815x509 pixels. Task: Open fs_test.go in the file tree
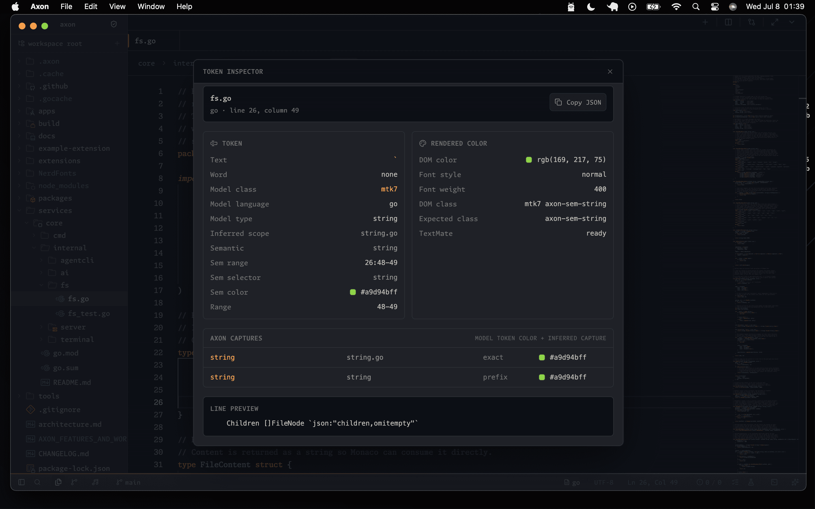coord(89,314)
